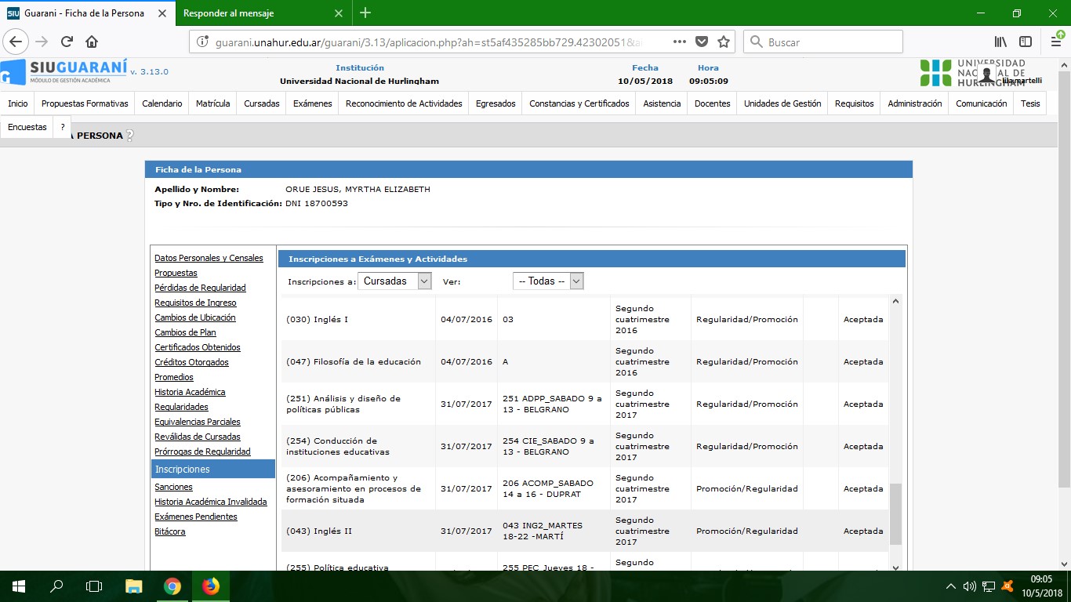Open the Encuestas menu
The width and height of the screenshot is (1071, 602).
pos(27,127)
